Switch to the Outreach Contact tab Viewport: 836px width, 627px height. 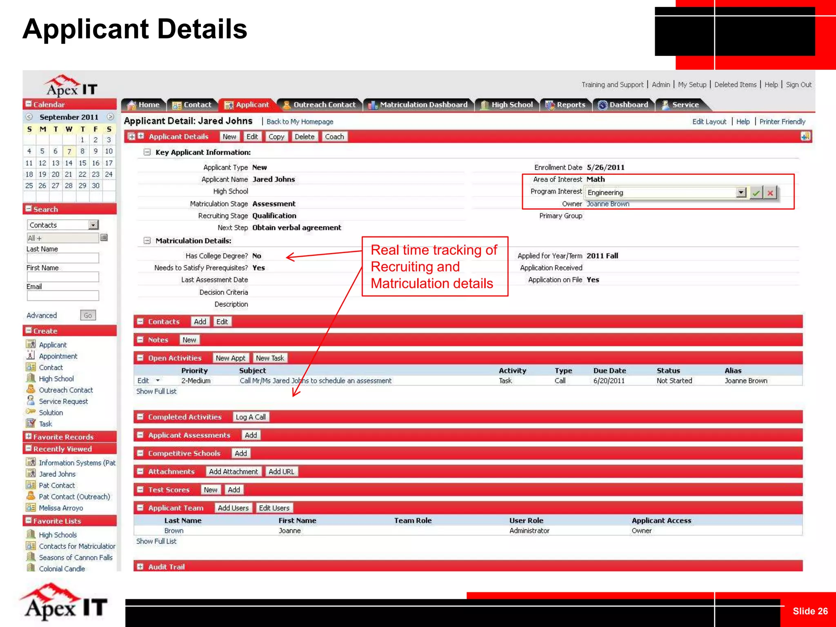pyautogui.click(x=320, y=105)
